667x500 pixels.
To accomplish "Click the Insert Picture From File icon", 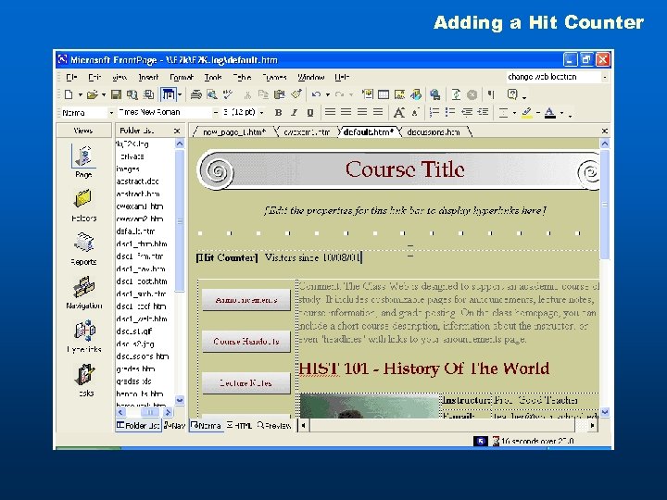I will pos(400,94).
